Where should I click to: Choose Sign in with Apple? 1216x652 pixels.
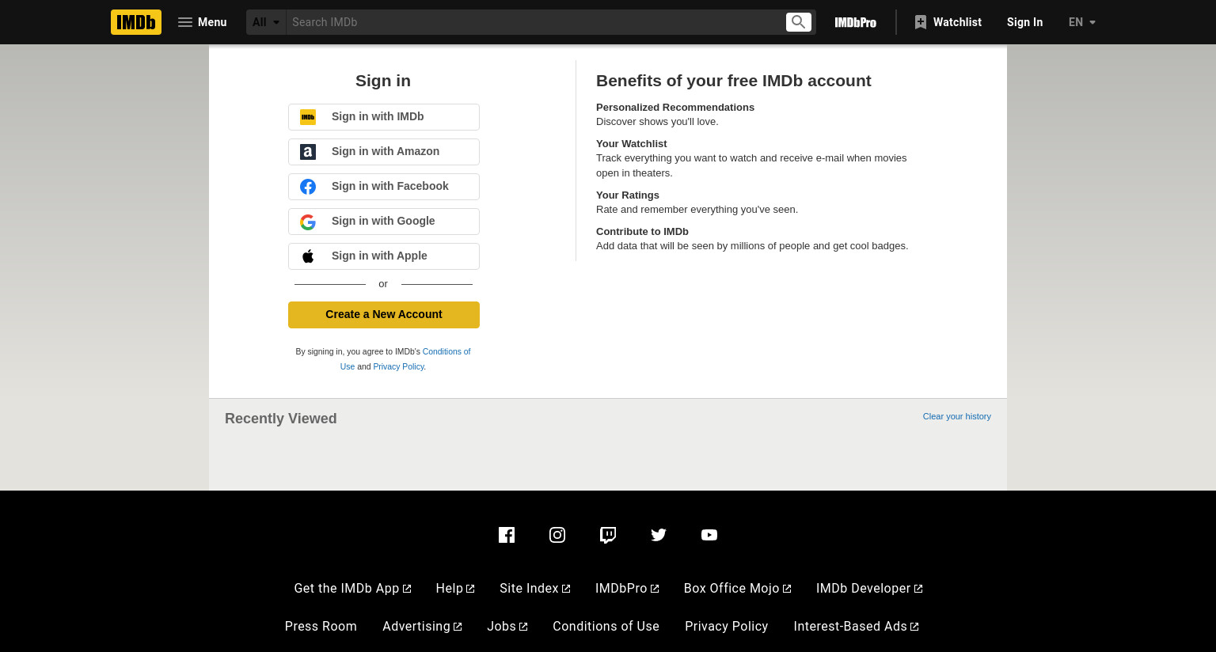tap(384, 256)
